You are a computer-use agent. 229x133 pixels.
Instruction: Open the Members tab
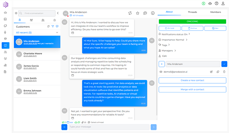tap(216, 12)
